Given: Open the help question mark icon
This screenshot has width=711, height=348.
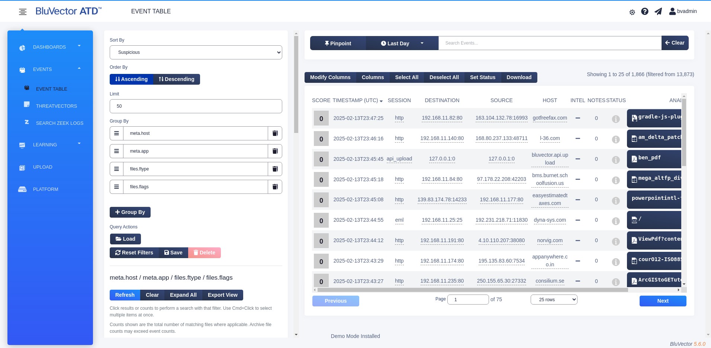Looking at the screenshot, I should pyautogui.click(x=645, y=12).
